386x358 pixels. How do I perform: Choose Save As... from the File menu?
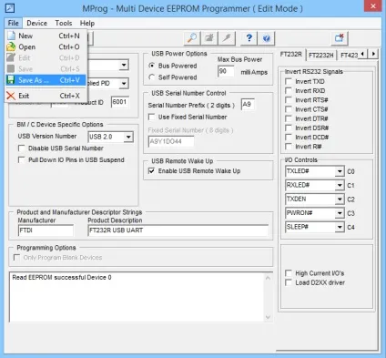click(46, 80)
